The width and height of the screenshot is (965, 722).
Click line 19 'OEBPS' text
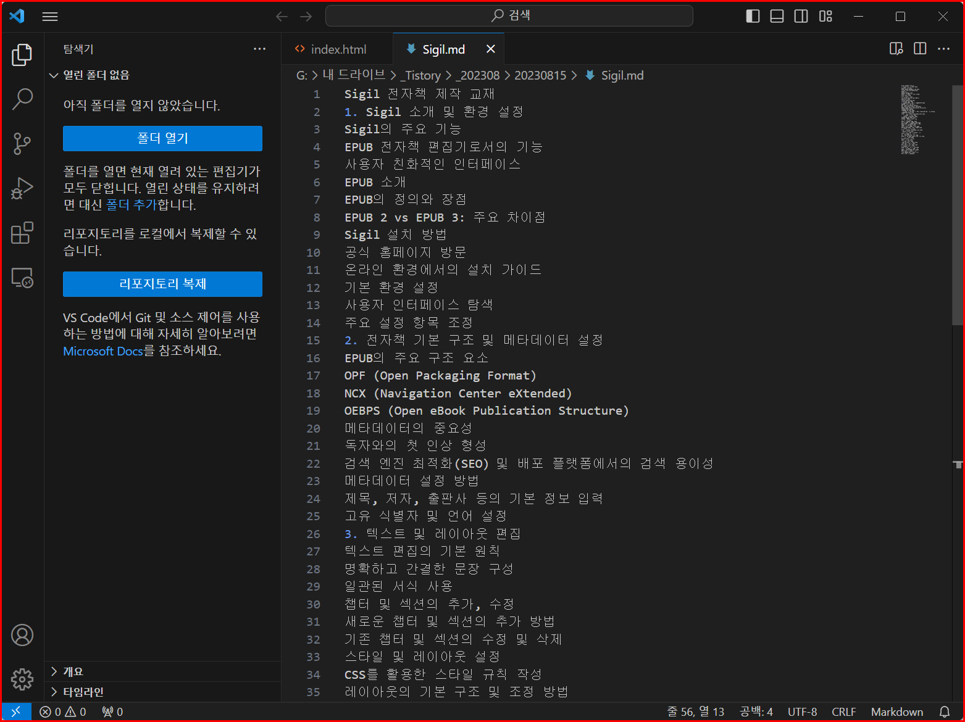tap(362, 410)
